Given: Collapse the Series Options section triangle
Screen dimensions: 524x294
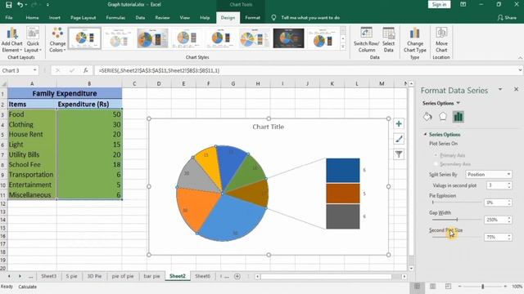Looking at the screenshot, I should (425, 134).
